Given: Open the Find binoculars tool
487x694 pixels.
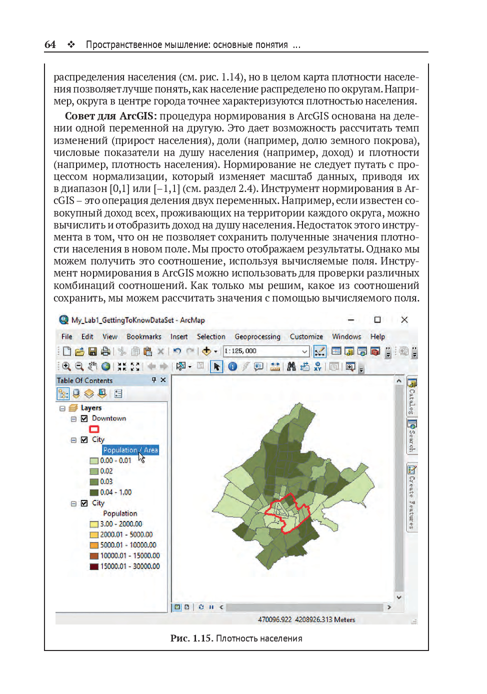Looking at the screenshot, I should [291, 366].
